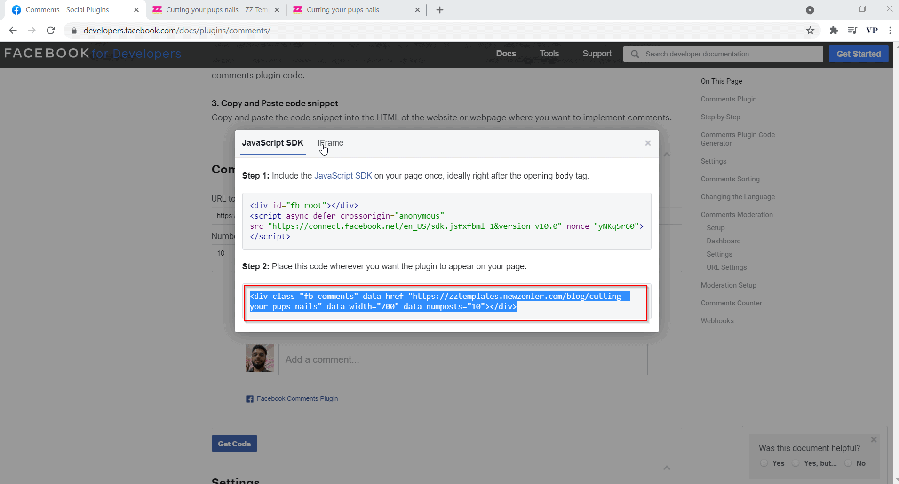Open the Moderation Setup sidebar link
Viewport: 899px width, 484px height.
coord(728,285)
